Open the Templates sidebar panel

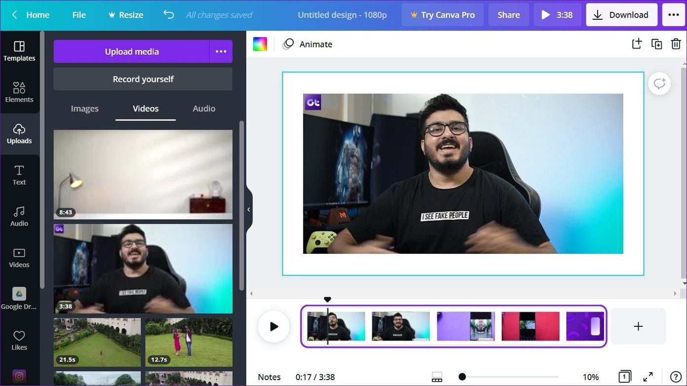tap(19, 51)
